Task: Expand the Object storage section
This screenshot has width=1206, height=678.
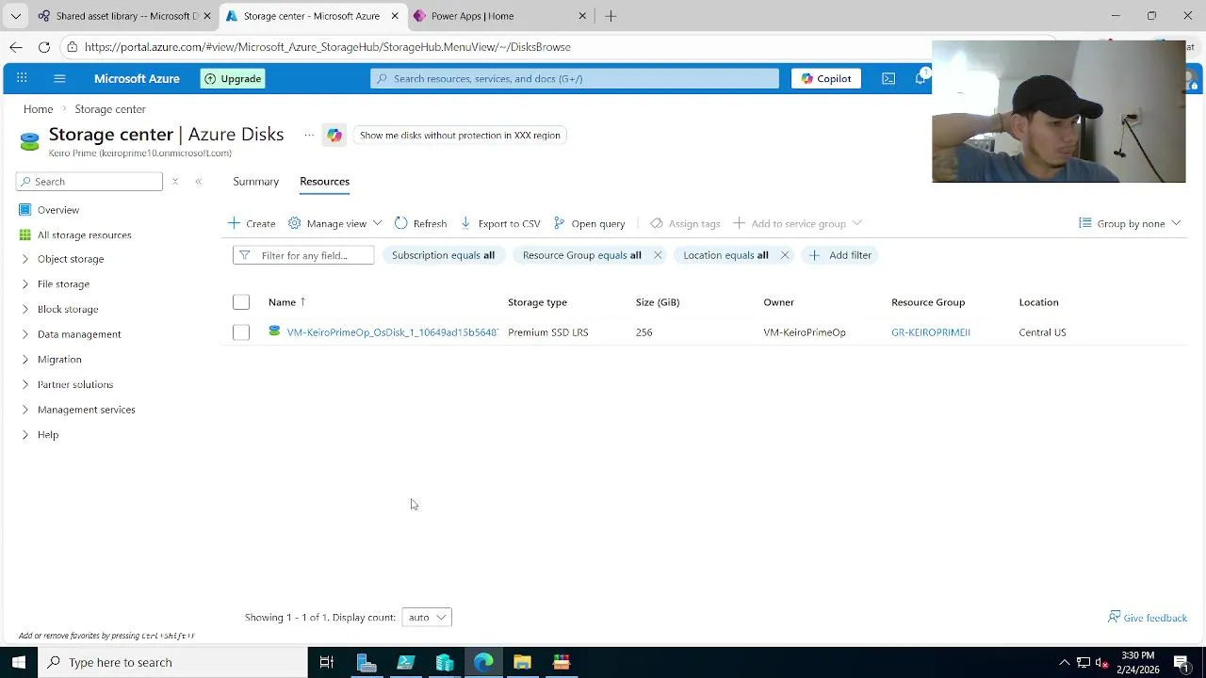Action: coord(71,259)
